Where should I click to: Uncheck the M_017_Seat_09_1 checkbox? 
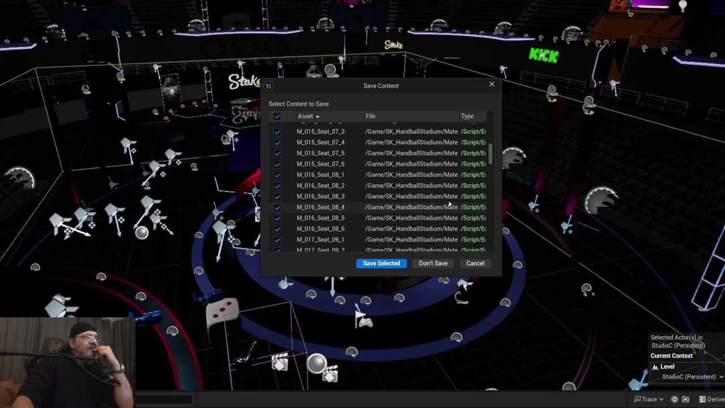point(277,240)
